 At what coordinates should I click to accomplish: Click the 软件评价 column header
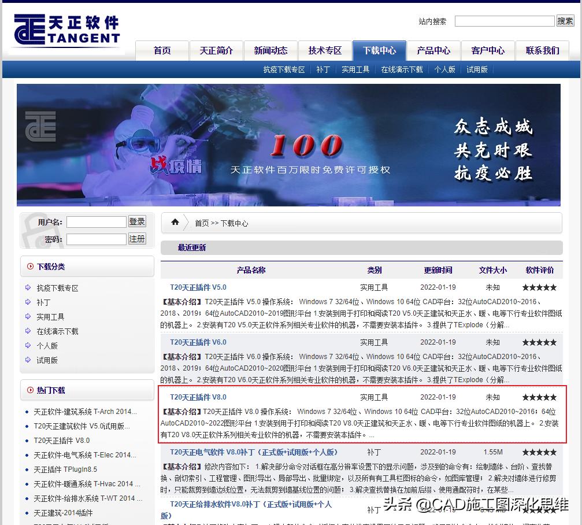(539, 270)
